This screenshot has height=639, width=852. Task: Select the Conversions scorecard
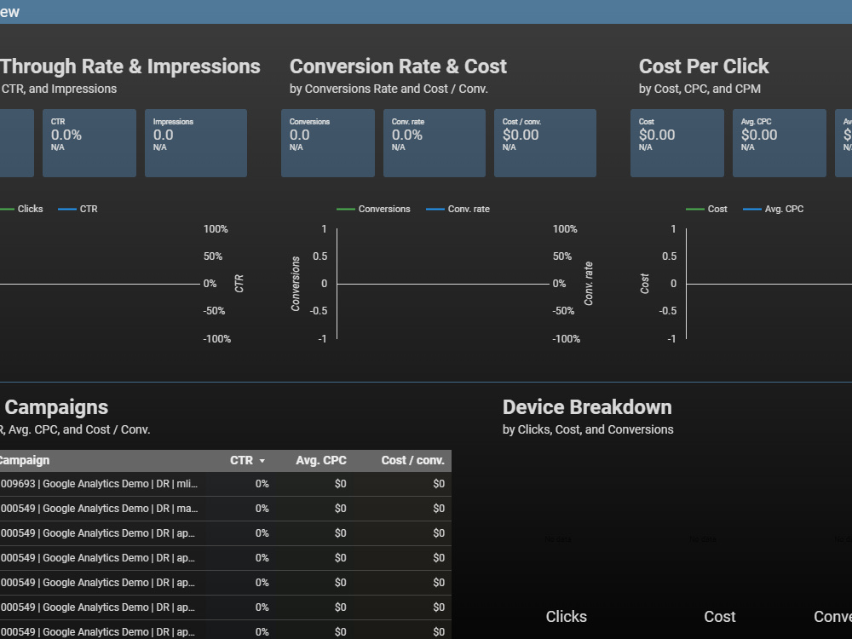328,143
